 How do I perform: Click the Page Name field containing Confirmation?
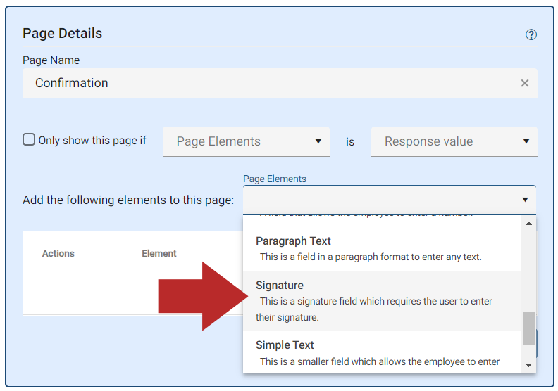pyautogui.click(x=280, y=83)
